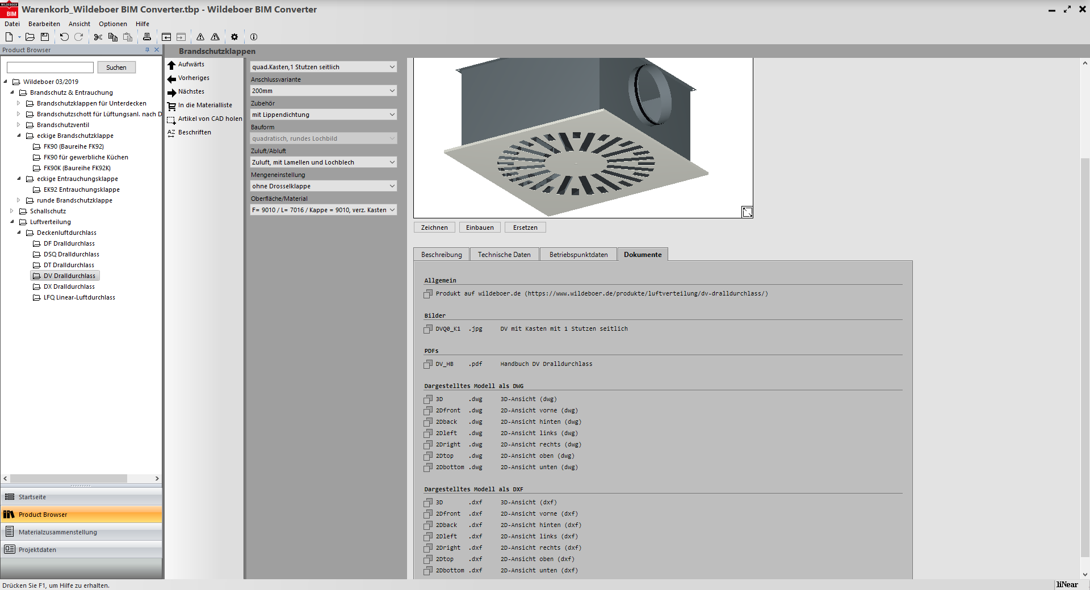
Task: Switch to Betriebspunktdaten tab
Action: pos(578,255)
